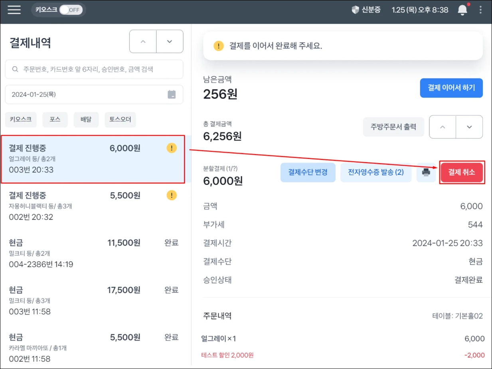Viewport: 492px width, 369px height.
Task: Go to next payment with 결제내역 down chevron
Action: [170, 42]
